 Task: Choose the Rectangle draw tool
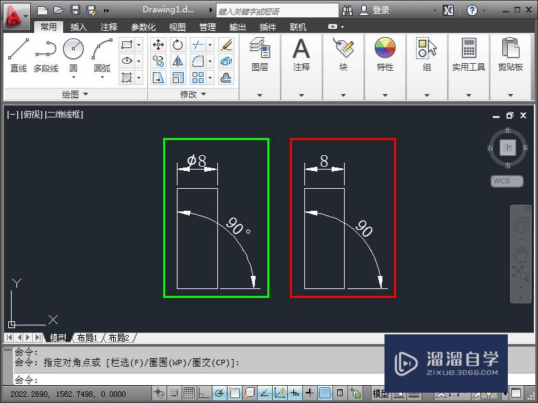(x=127, y=45)
